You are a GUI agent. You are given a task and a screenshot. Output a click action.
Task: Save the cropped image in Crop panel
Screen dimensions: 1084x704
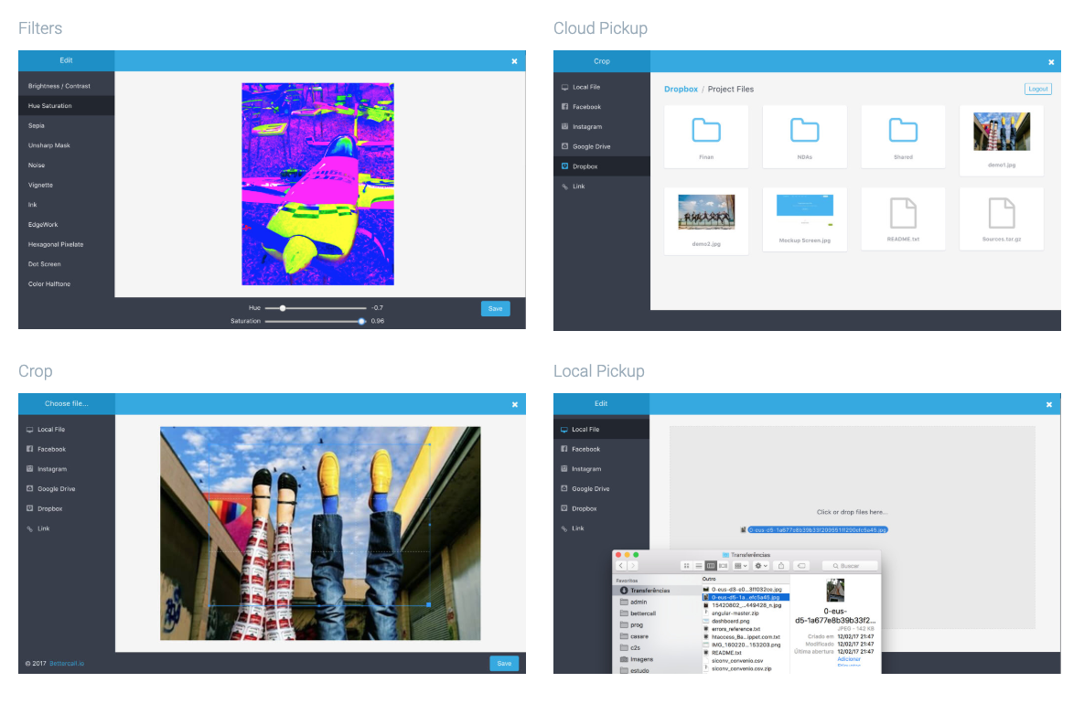[x=504, y=664]
